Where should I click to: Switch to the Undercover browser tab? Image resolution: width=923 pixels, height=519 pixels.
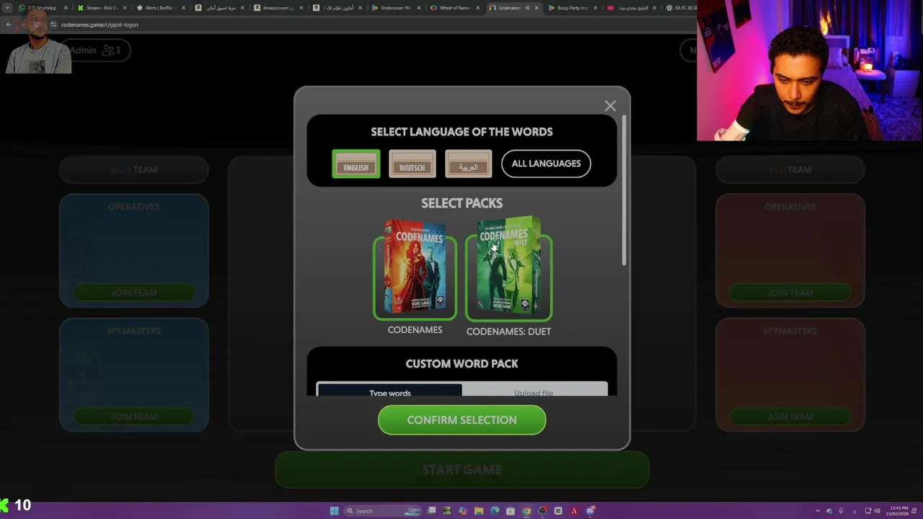click(395, 8)
